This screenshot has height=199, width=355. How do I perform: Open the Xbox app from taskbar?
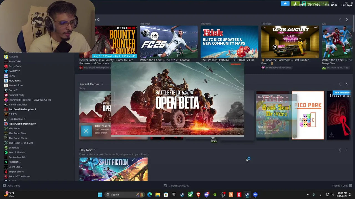pos(190,195)
